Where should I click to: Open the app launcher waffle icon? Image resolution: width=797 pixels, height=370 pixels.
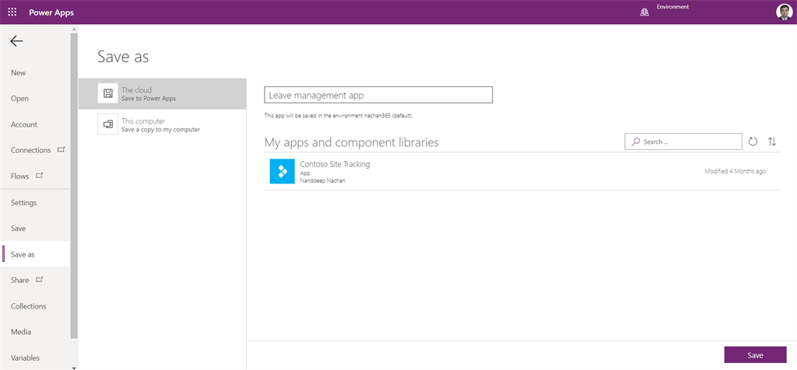pos(12,12)
